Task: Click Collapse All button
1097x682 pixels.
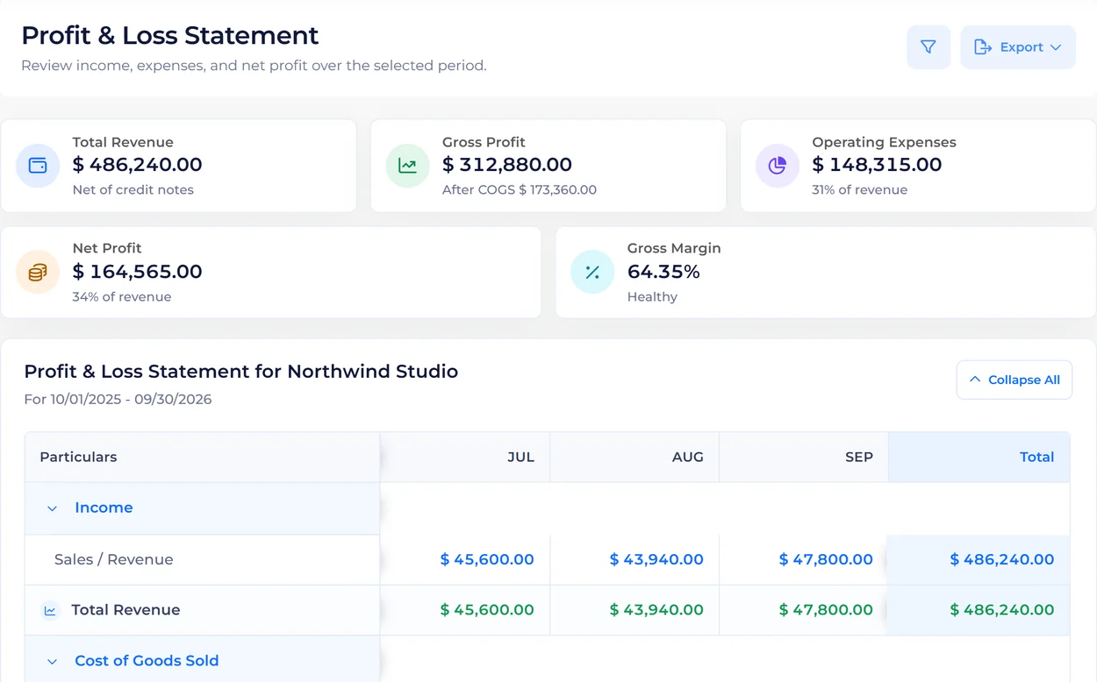Action: [x=1015, y=380]
